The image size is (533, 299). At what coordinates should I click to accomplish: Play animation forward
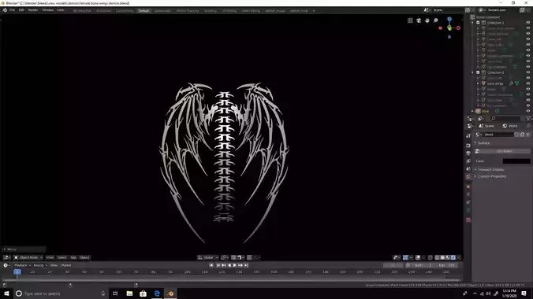click(235, 265)
